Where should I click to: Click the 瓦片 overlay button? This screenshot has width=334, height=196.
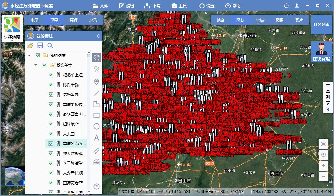click(x=299, y=20)
